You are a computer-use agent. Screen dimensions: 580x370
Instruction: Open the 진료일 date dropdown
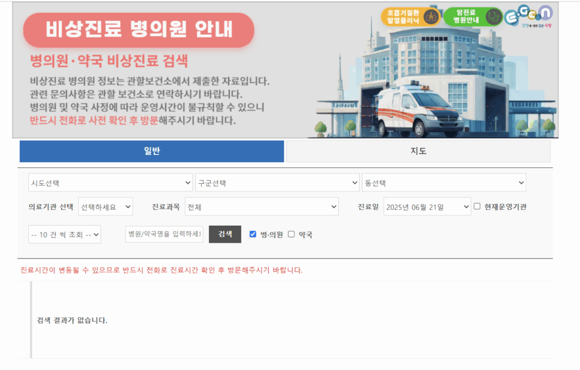(x=427, y=206)
